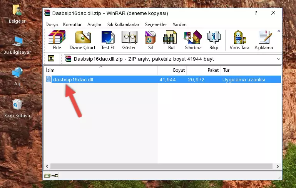Open the Sık Kullanılanlar menu
Viewport: 296px width, 188px height.
tap(123, 25)
